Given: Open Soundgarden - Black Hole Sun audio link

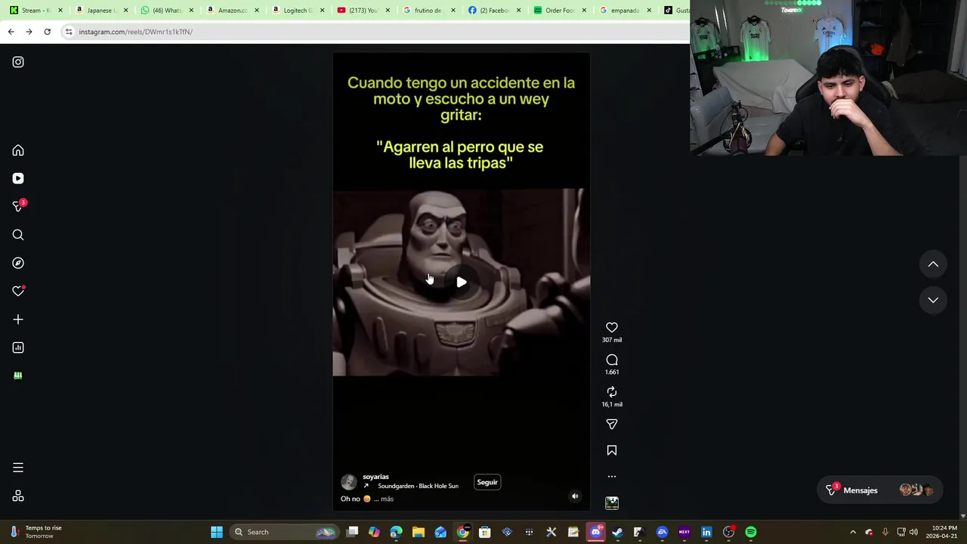Looking at the screenshot, I should [418, 486].
